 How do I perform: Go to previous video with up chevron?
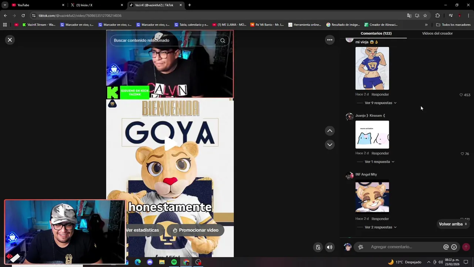point(330,131)
